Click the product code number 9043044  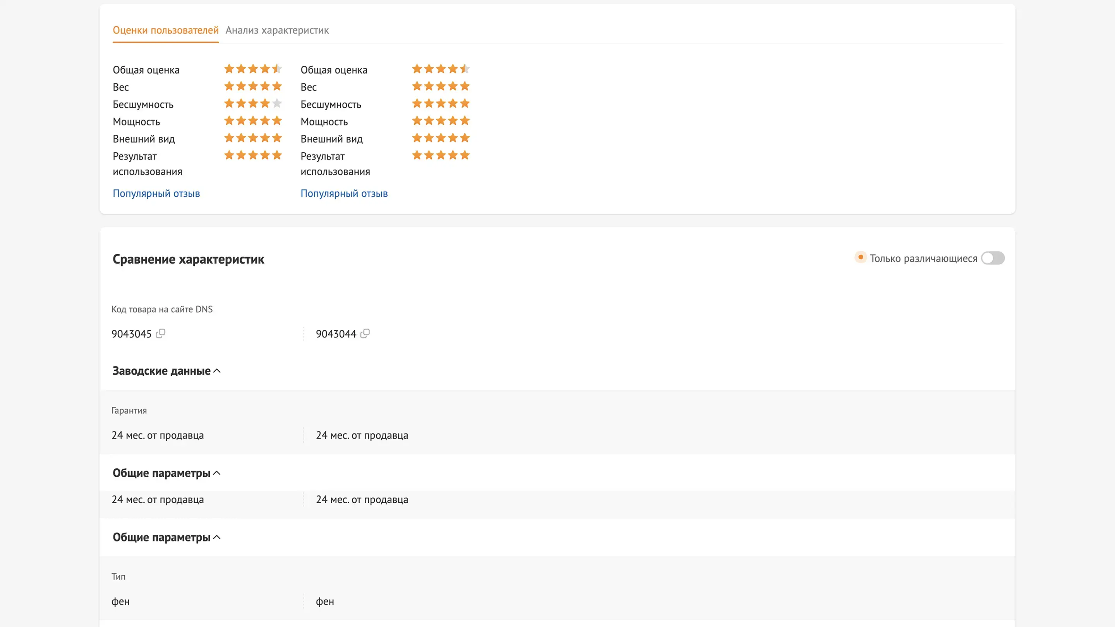pyautogui.click(x=336, y=334)
